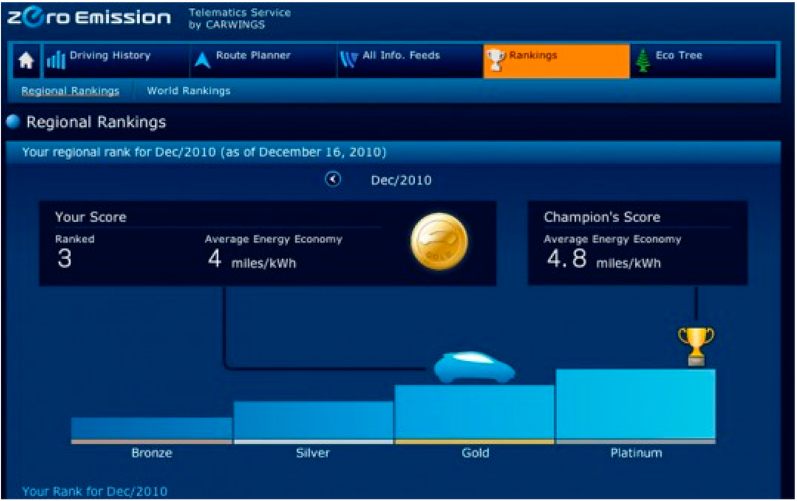Click the gold medal coin badge
This screenshot has height=501, width=797.
pyautogui.click(x=439, y=242)
